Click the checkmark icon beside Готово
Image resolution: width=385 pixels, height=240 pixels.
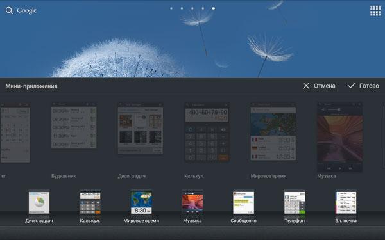point(352,86)
